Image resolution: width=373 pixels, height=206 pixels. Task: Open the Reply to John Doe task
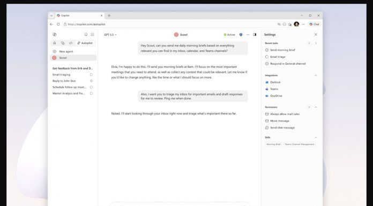64,81
